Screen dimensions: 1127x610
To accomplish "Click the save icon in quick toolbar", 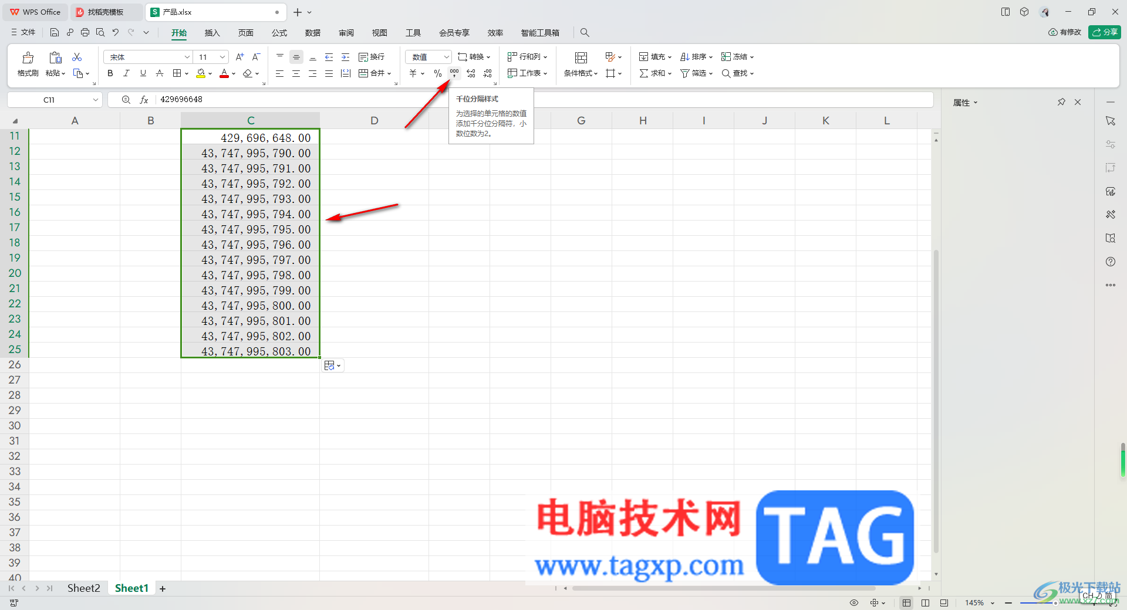I will (x=55, y=32).
